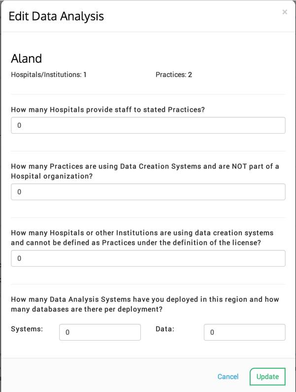Screen dimensions: 296x392
Task: Click into the Data number field
Action: (244, 332)
